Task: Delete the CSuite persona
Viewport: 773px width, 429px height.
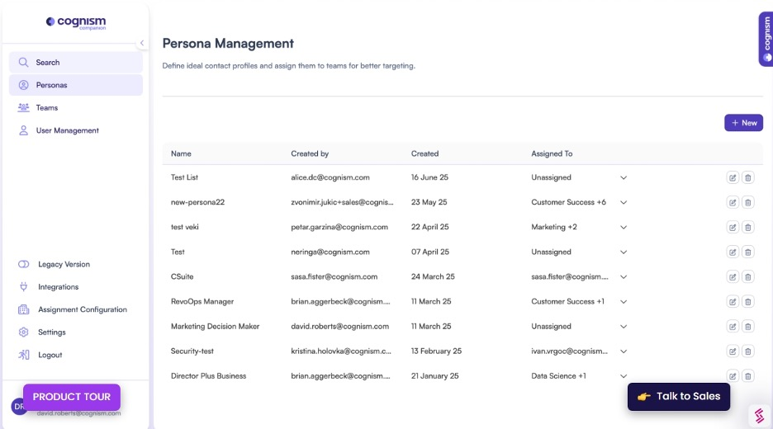Action: [x=748, y=277]
